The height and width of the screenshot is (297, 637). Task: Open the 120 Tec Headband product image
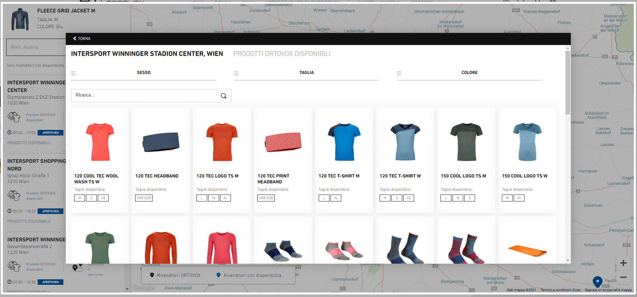161,142
